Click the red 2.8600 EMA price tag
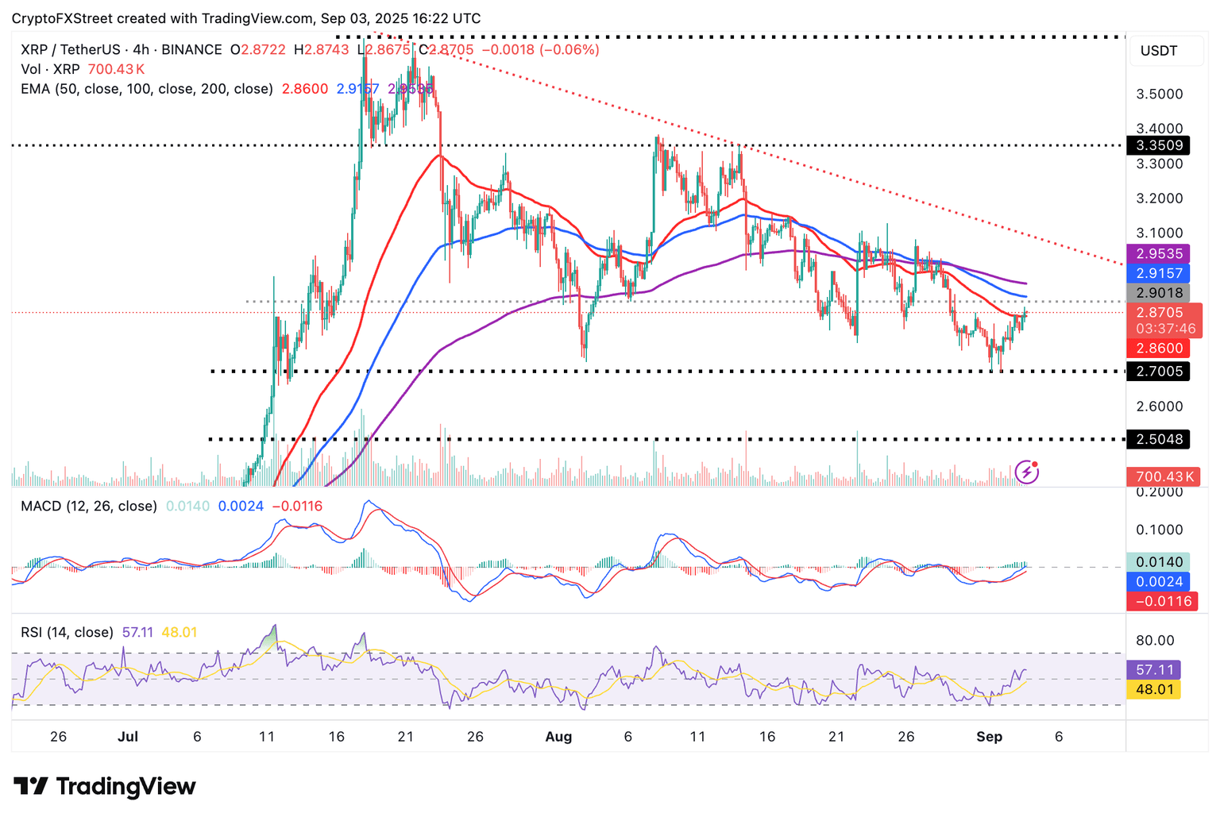This screenshot has height=821, width=1220. coord(1159,348)
